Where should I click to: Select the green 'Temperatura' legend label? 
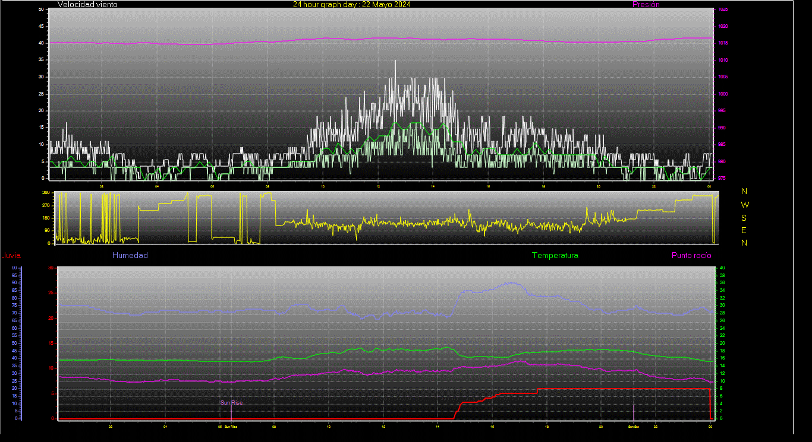[555, 256]
